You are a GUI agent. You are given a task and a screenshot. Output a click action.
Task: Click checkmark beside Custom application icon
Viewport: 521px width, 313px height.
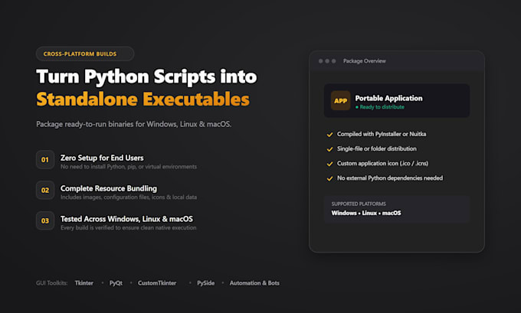pyautogui.click(x=329, y=164)
